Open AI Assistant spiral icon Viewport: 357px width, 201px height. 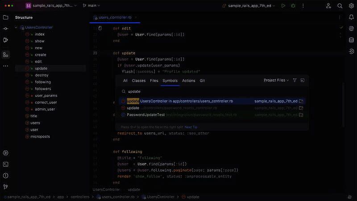click(x=351, y=29)
